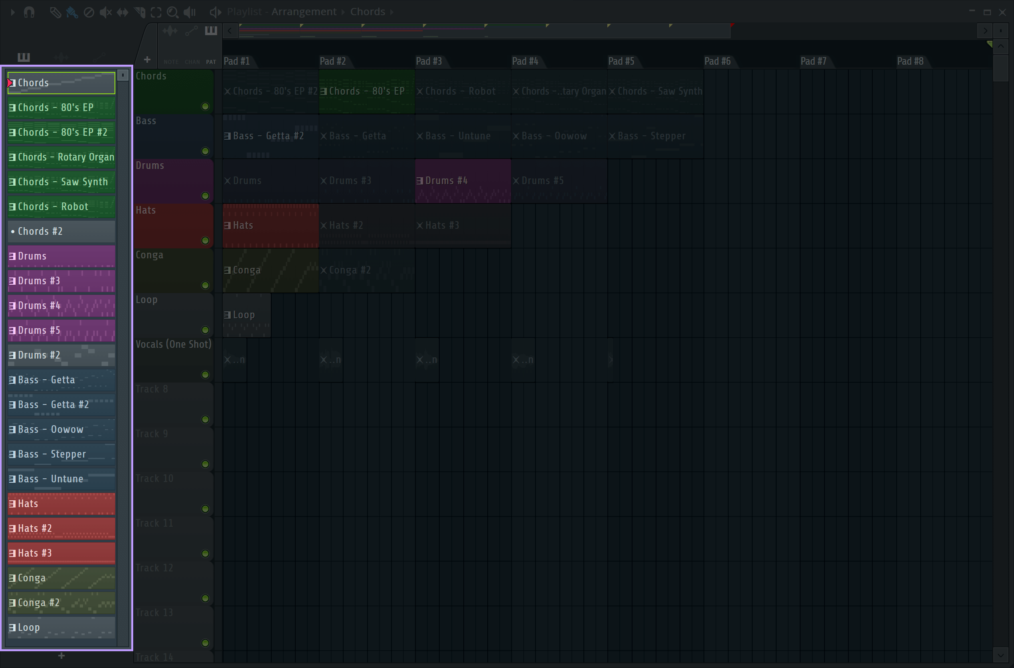Select Bass - Oowow pattern in picker
This screenshot has height=668, width=1014.
point(61,429)
